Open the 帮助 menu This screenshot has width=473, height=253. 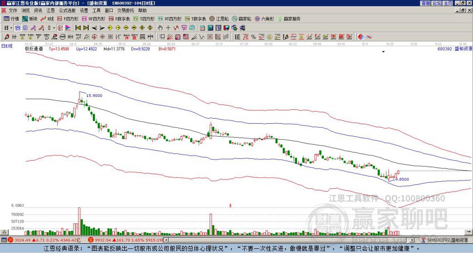pos(142,11)
